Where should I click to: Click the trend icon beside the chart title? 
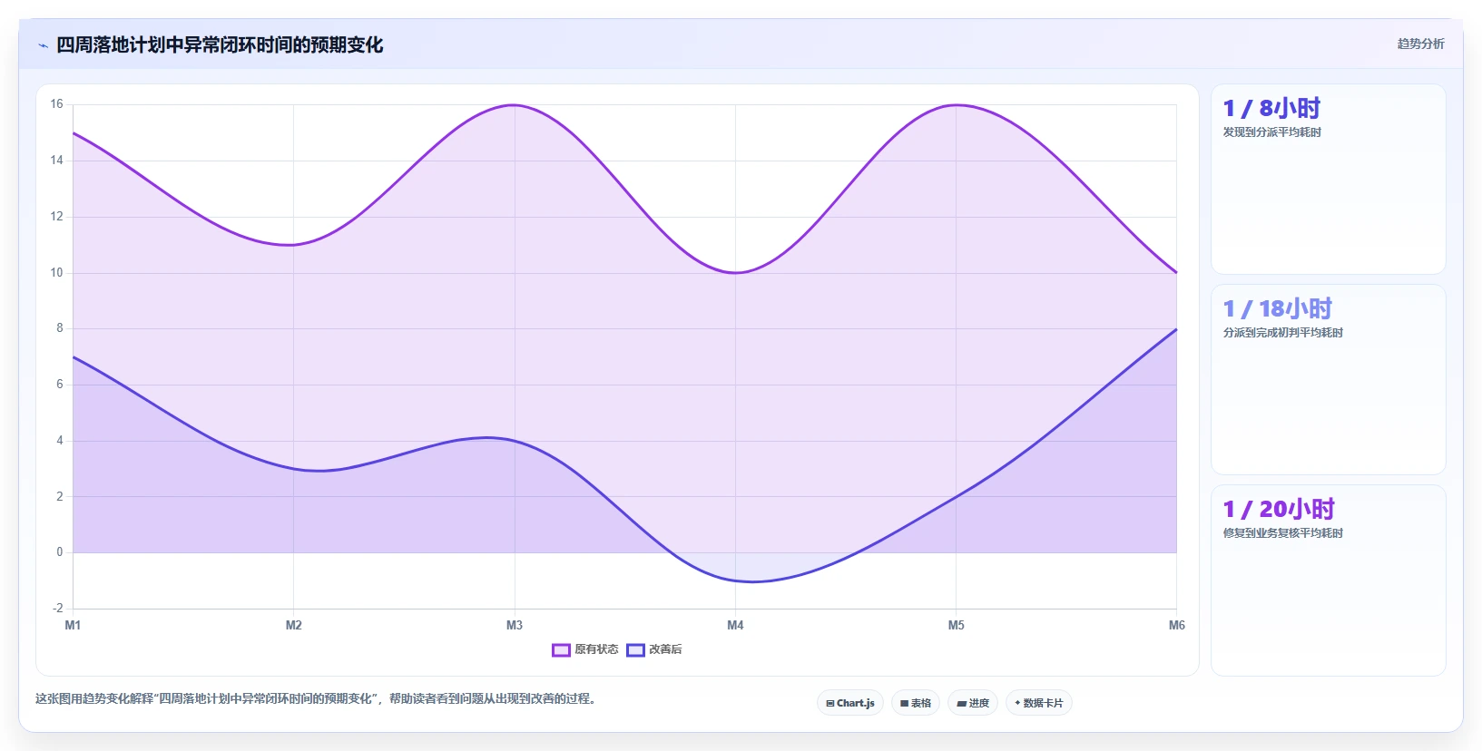point(43,45)
